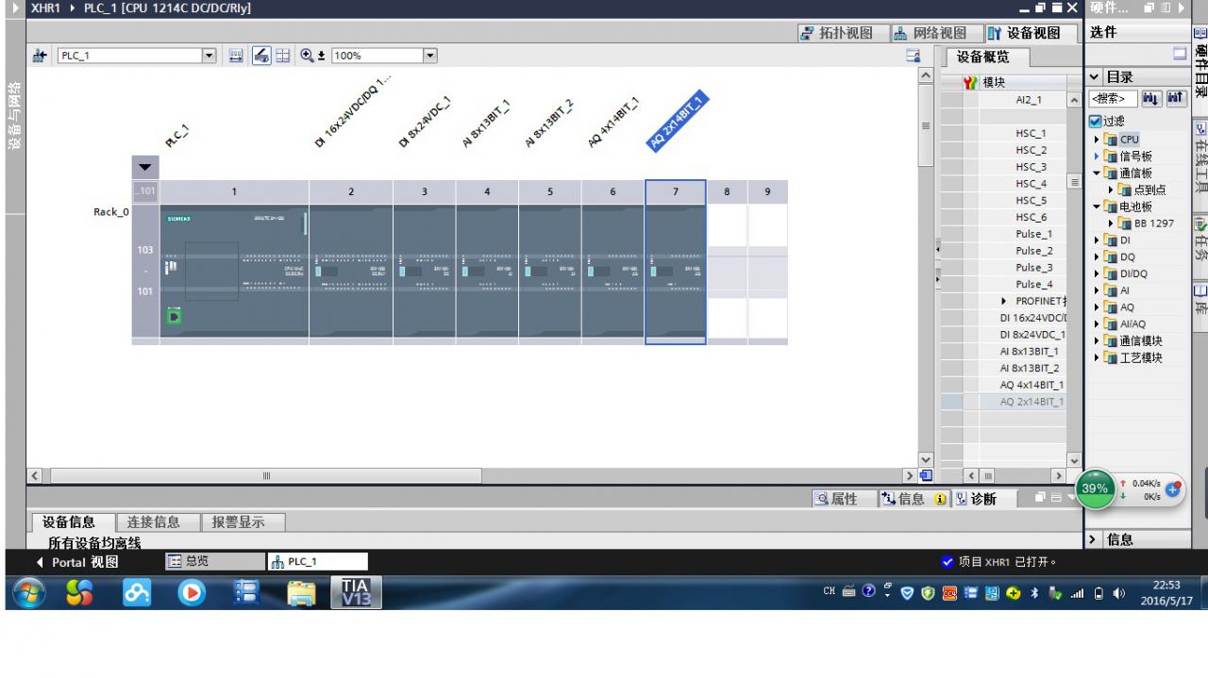1208x678 pixels.
Task: Select the 工艺模块 technology module folder
Action: click(1133, 357)
